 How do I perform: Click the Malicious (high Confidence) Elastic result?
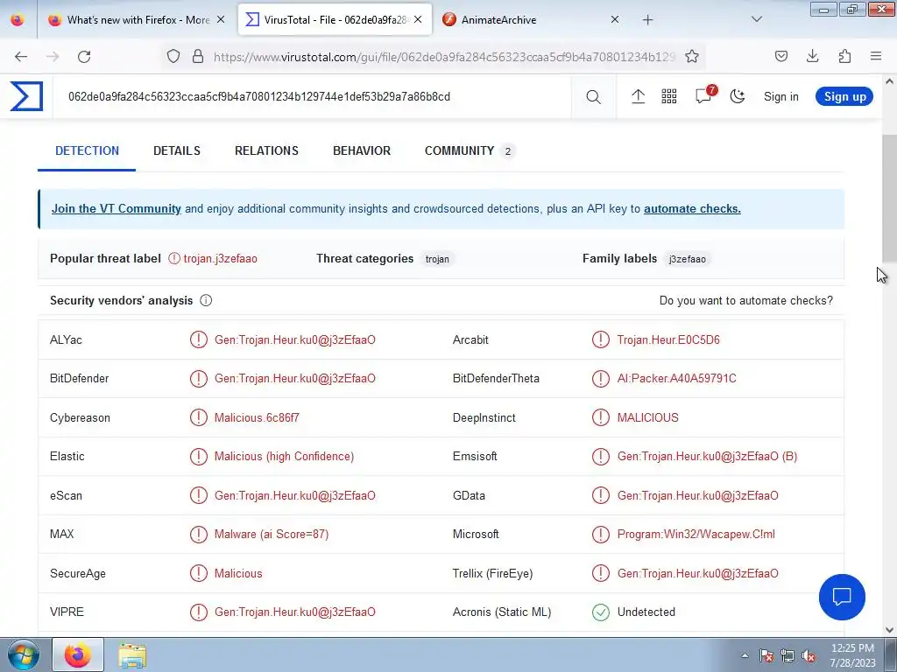pyautogui.click(x=285, y=457)
